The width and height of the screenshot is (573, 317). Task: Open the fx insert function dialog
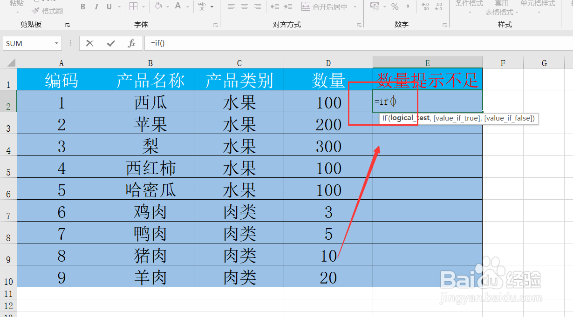(132, 43)
